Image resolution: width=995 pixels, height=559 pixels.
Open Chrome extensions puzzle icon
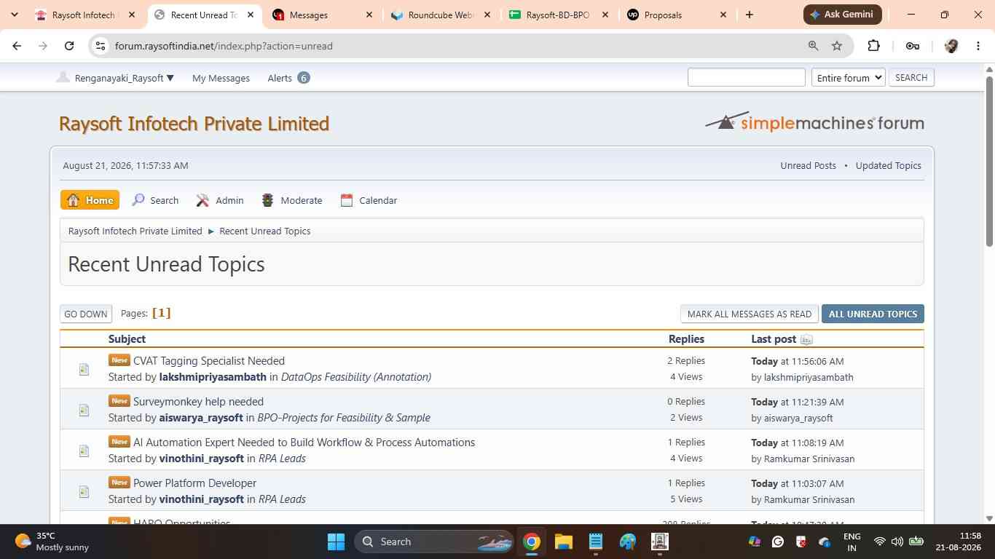(873, 46)
